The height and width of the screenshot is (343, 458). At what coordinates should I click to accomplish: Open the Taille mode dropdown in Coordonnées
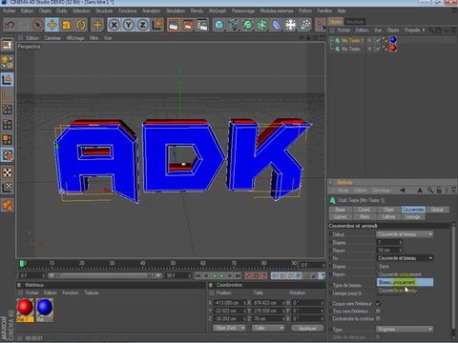point(268,328)
